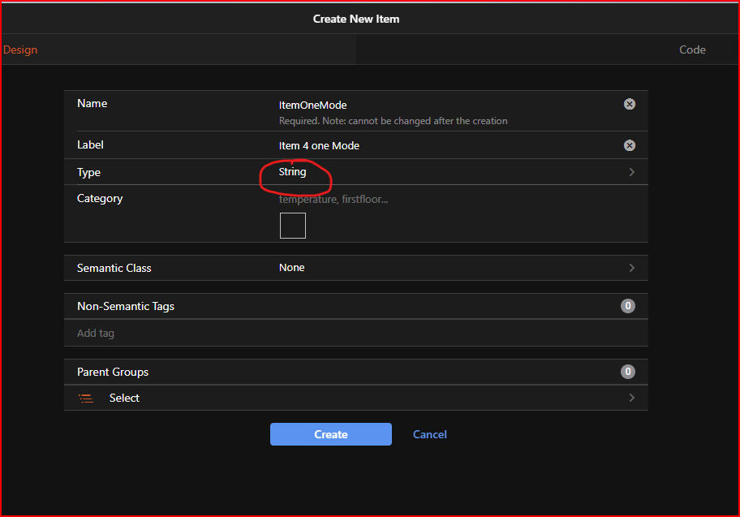
Task: Click the list icon beside Select
Action: (86, 398)
